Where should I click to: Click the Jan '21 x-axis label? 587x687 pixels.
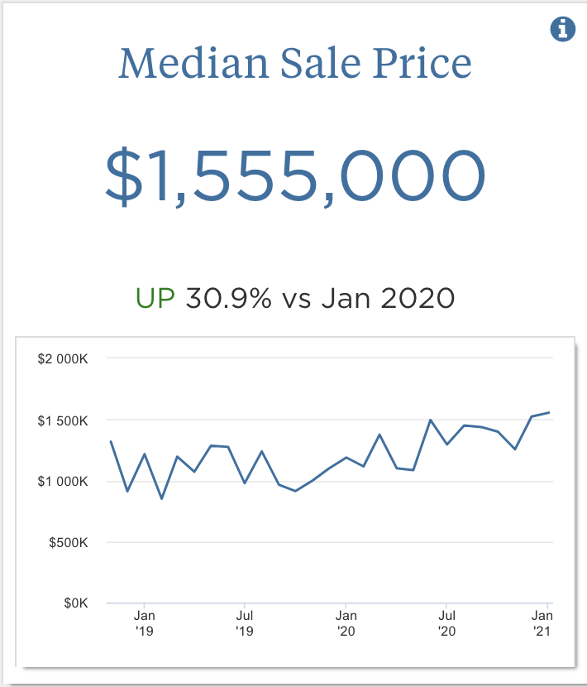pos(542,622)
